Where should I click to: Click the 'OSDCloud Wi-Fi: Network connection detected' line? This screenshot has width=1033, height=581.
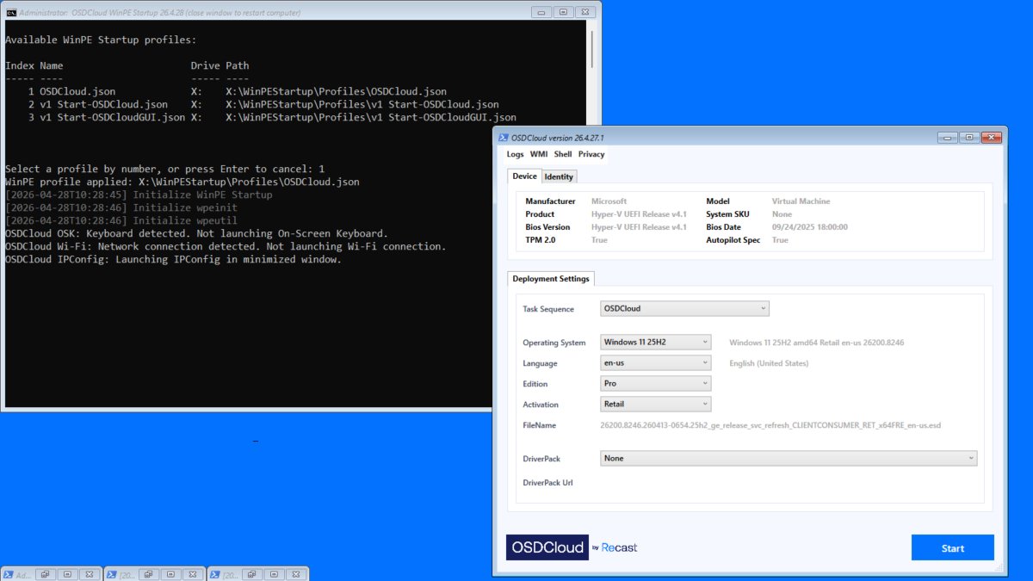coord(226,246)
